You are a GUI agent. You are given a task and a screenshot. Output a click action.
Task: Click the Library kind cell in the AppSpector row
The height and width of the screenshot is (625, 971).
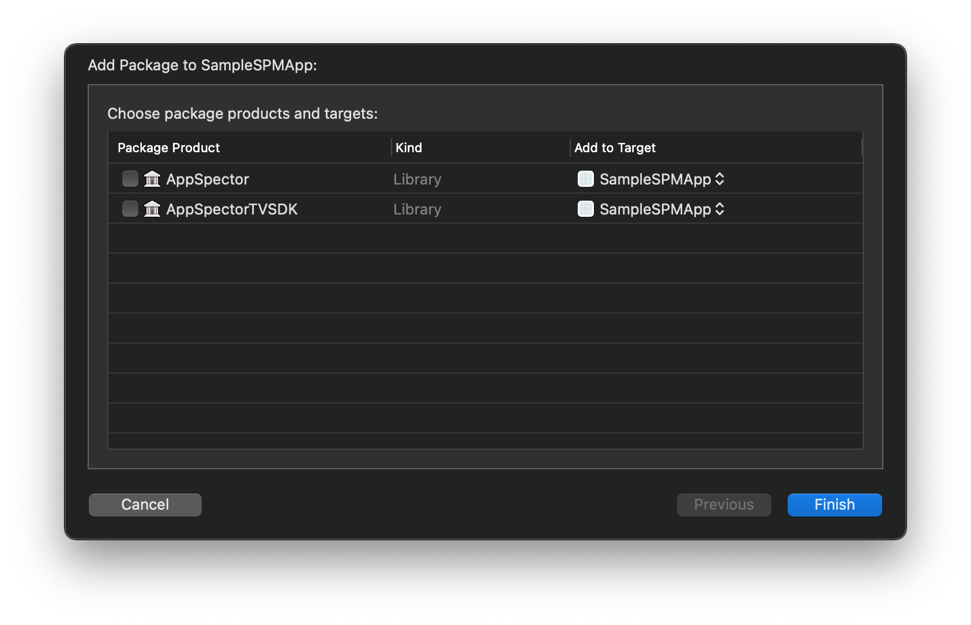click(417, 179)
